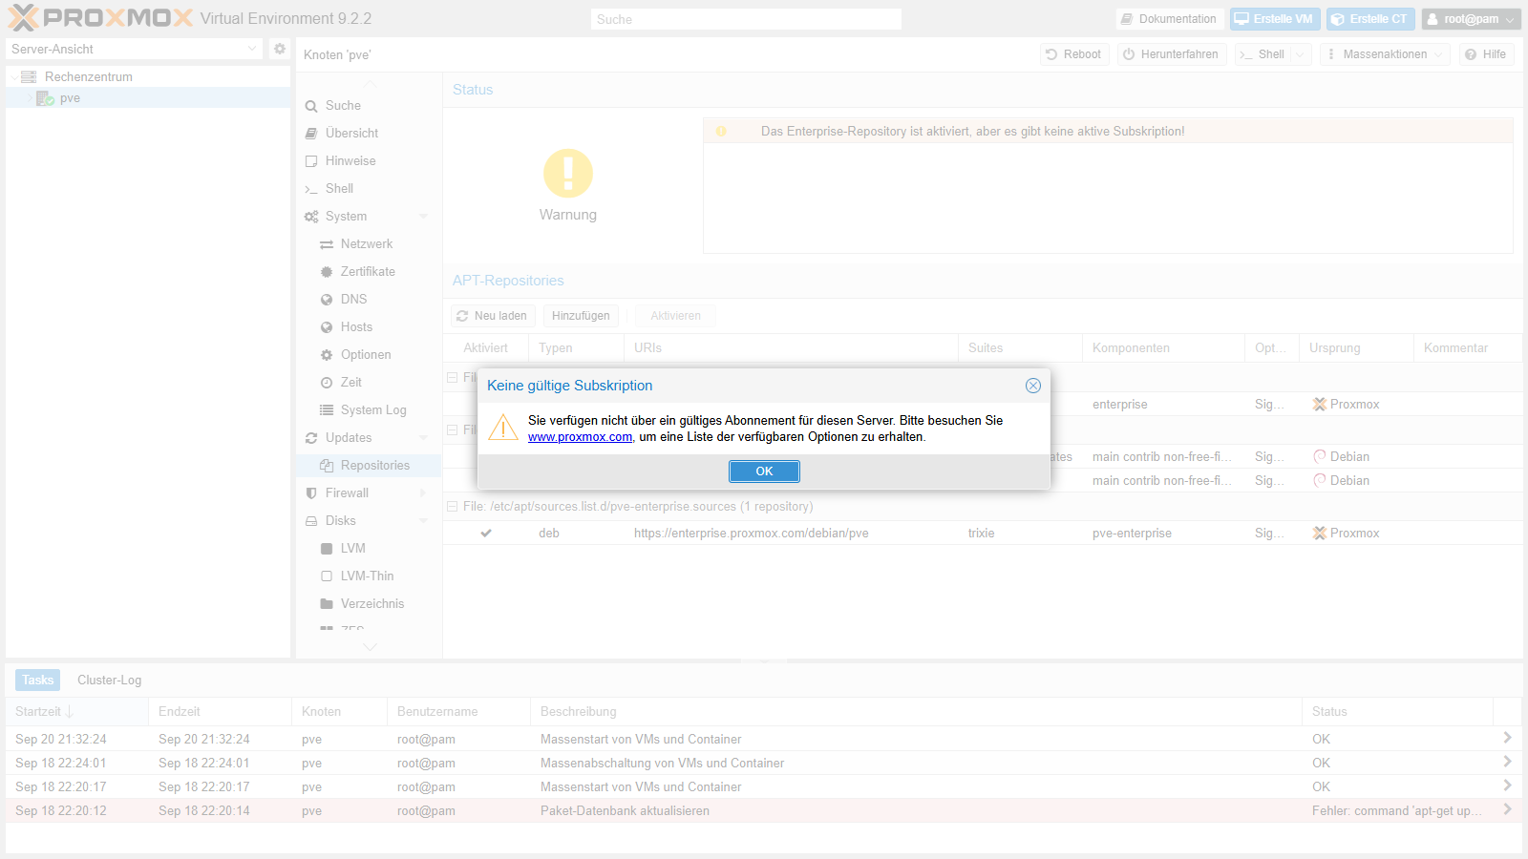Image resolution: width=1528 pixels, height=859 pixels.
Task: Click Erstelle CT button
Action: pos(1370,19)
